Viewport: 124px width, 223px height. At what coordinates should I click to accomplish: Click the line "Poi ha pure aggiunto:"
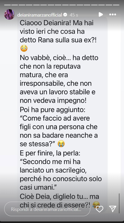point(53,110)
